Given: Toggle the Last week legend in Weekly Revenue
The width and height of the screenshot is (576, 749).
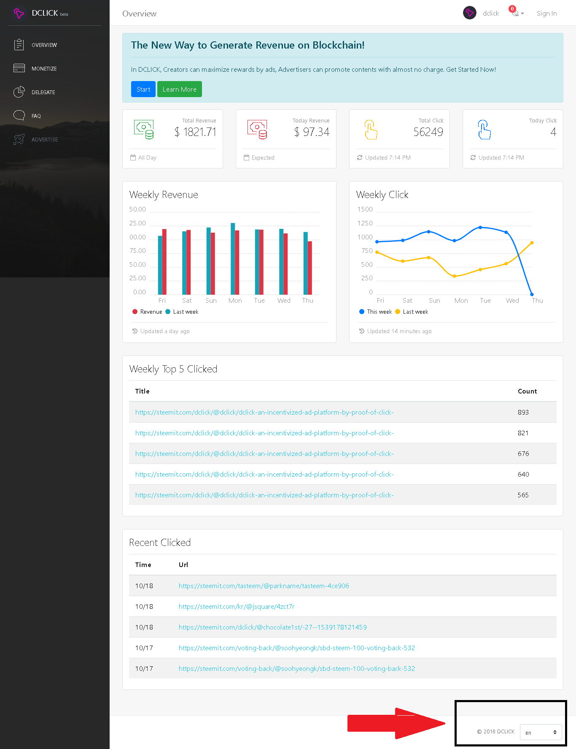Looking at the screenshot, I should tap(182, 312).
